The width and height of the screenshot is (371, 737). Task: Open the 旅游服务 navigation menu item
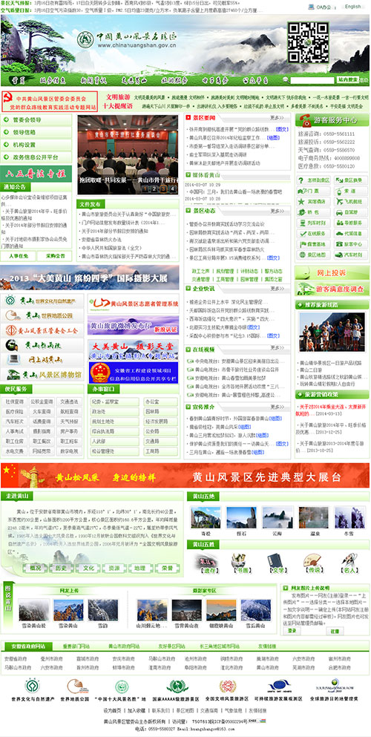pyautogui.click(x=174, y=80)
